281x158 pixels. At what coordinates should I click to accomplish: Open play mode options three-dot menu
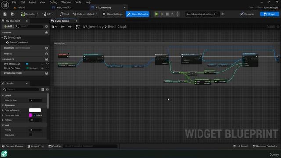coord(177,14)
